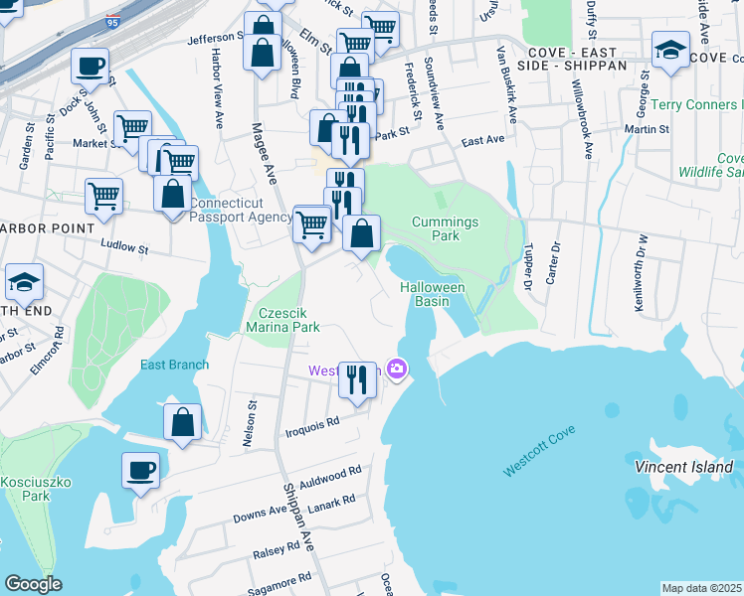Click the shopping bag marker near Jefferson St

264,54
